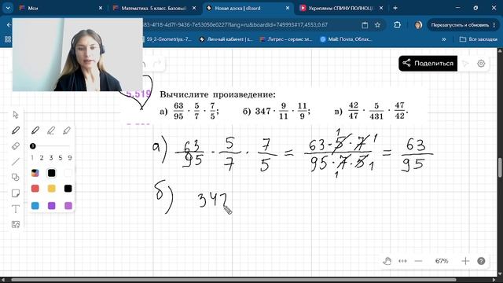Screen dimensions: 503x283
Task: Switch to Новая доска sBoard tab
Action: tap(248, 8)
